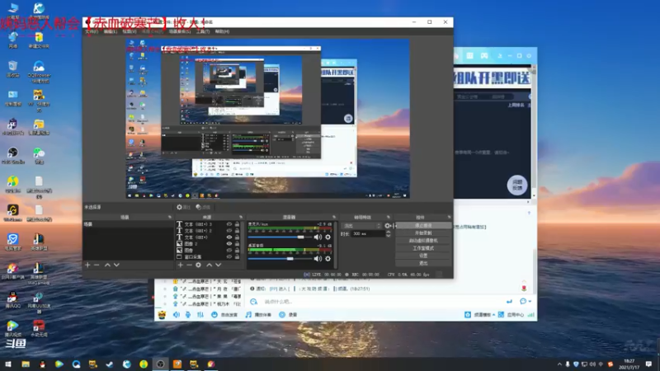The image size is (660, 371).
Task: Open Windows Start menu
Action: pyautogui.click(x=8, y=364)
